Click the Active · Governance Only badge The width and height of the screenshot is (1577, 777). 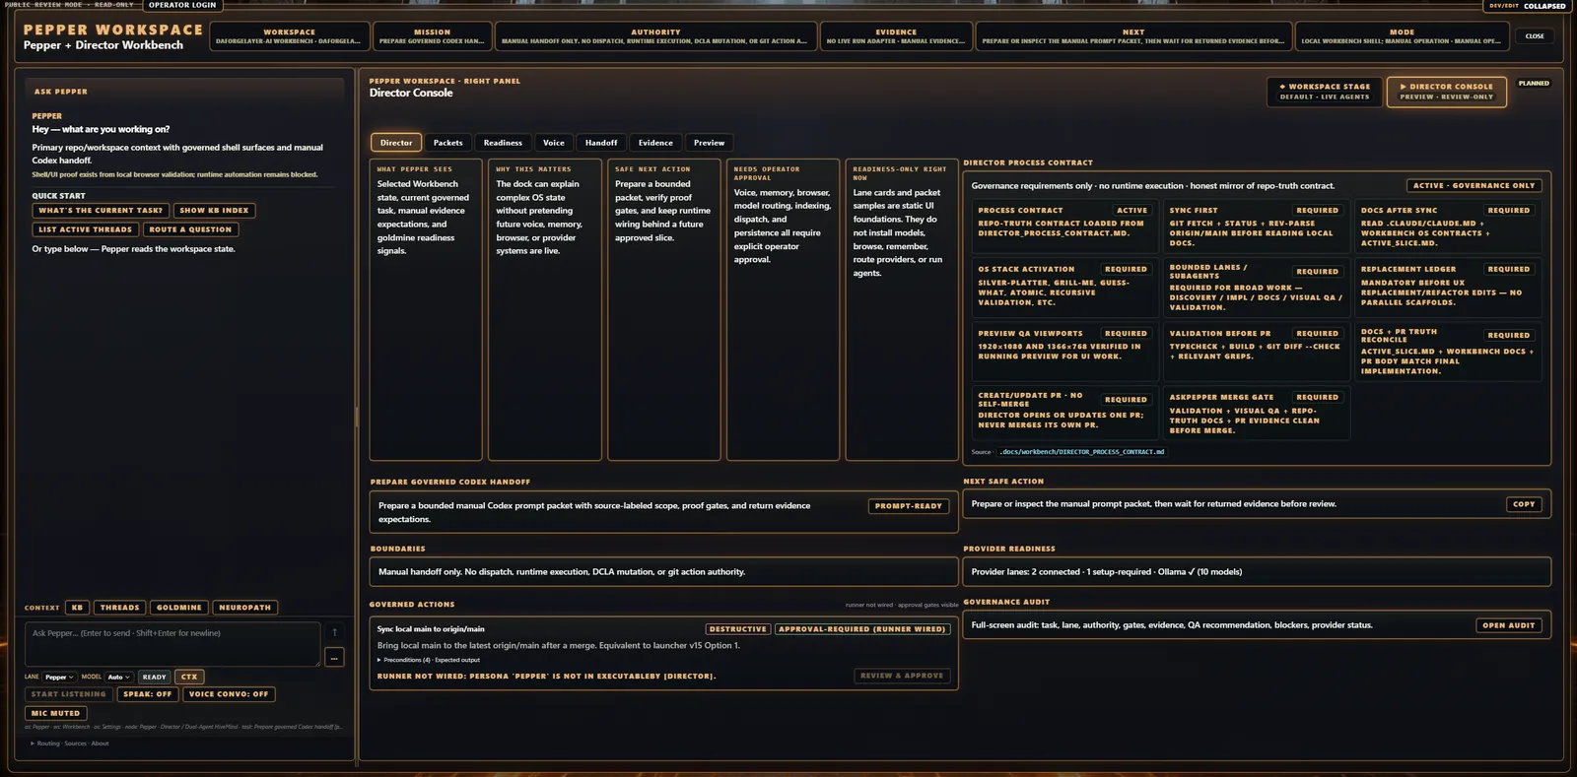1474,185
